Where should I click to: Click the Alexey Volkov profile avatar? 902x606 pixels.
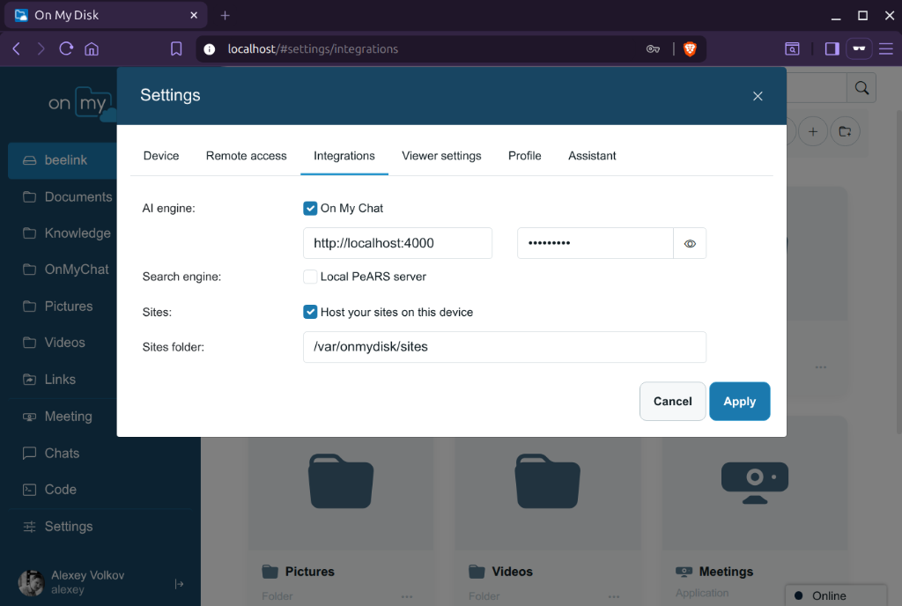pos(31,582)
